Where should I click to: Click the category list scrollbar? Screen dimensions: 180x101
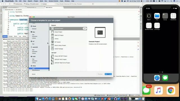(x=49, y=58)
